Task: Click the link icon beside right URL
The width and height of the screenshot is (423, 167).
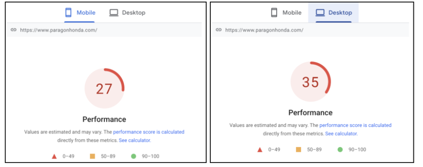Action: point(219,30)
